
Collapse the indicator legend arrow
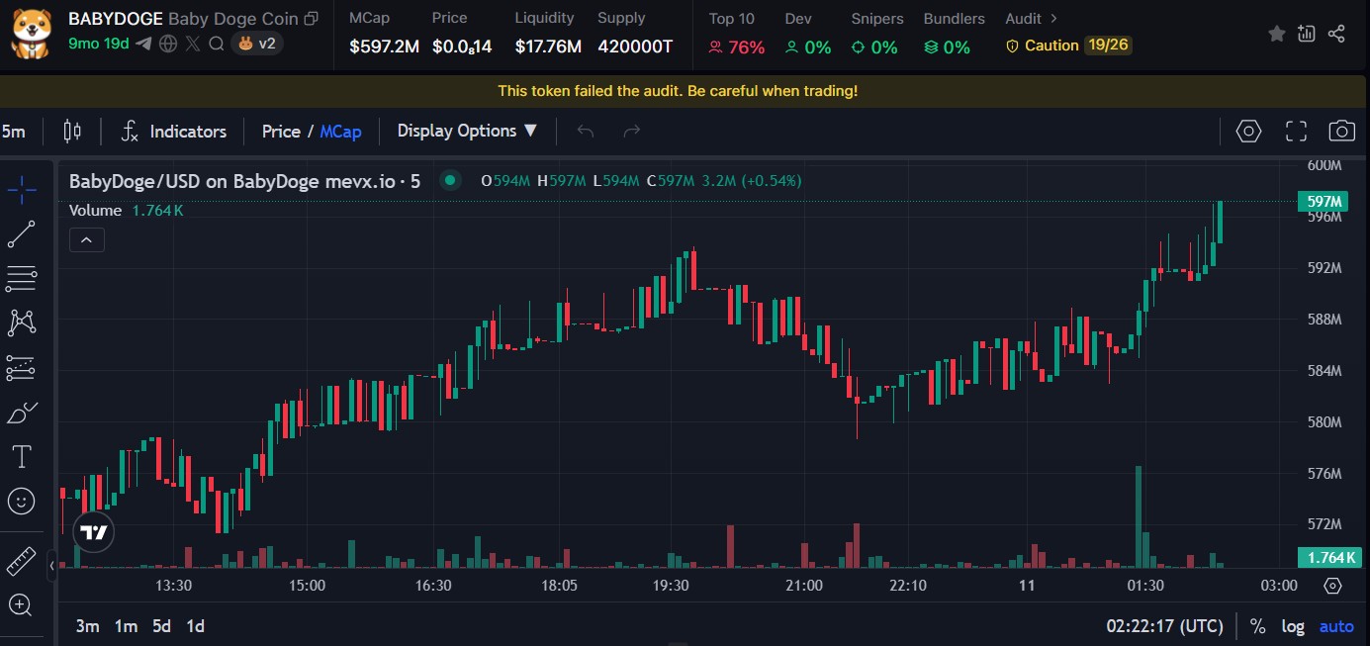[87, 239]
